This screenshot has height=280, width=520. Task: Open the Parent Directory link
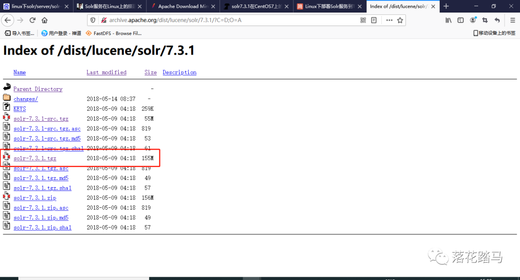(x=38, y=89)
